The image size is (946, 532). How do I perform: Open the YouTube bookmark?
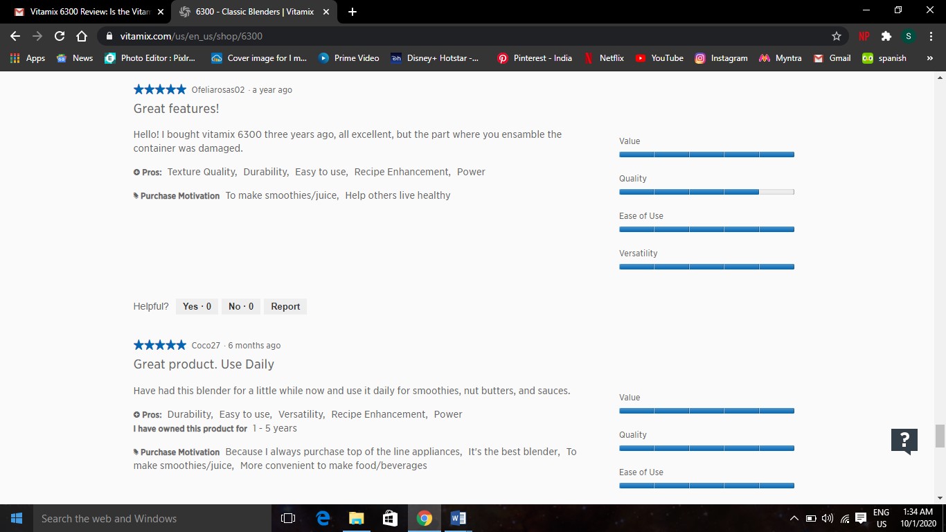pyautogui.click(x=659, y=58)
